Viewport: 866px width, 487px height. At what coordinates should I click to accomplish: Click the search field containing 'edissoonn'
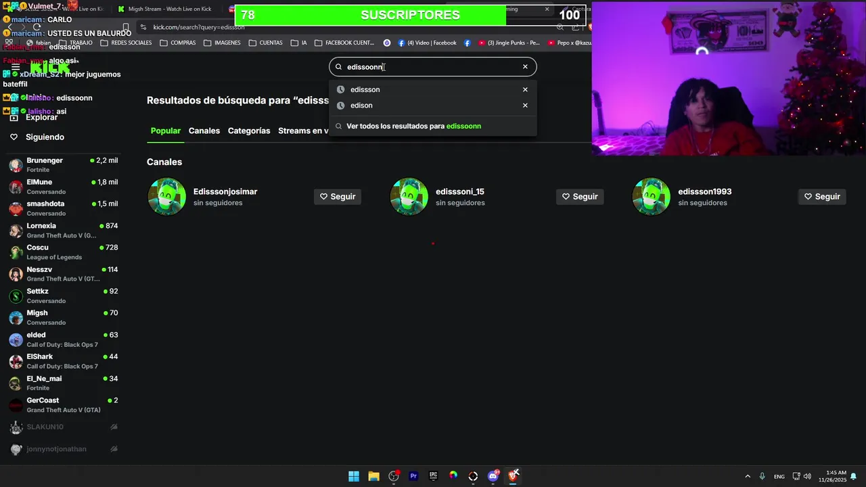click(x=433, y=67)
